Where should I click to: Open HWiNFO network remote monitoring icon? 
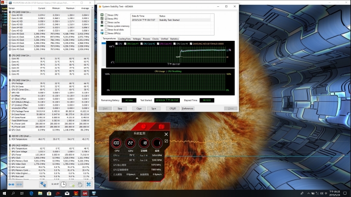43,184
